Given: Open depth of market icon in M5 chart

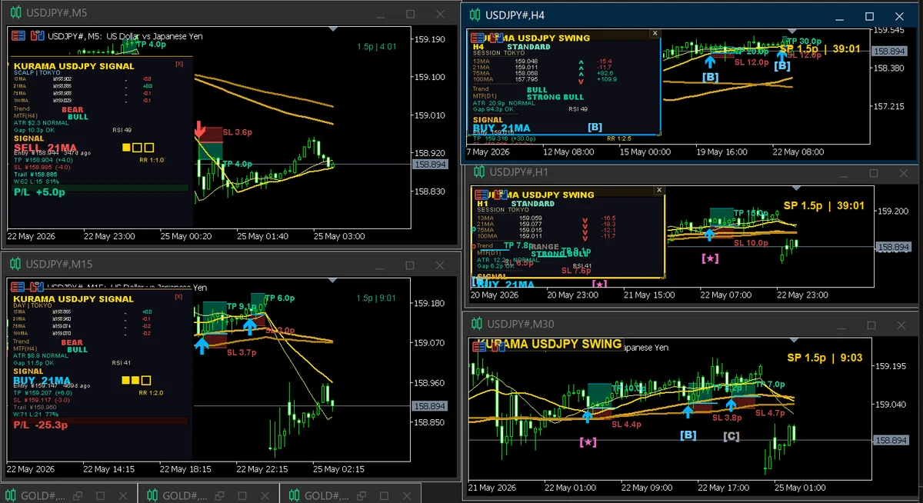Looking at the screenshot, I should click(x=36, y=35).
